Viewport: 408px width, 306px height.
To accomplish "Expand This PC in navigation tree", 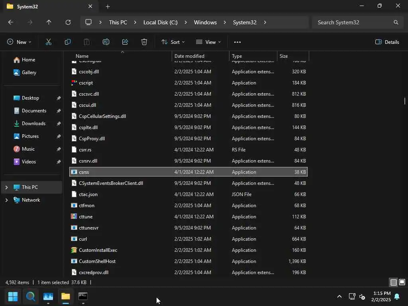I will tap(6, 187).
